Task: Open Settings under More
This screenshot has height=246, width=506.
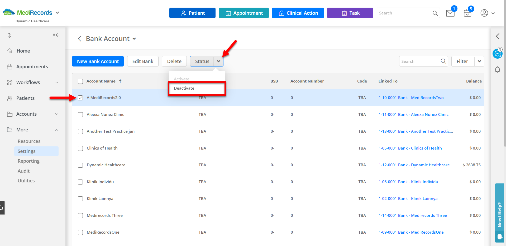Action: pos(36,151)
